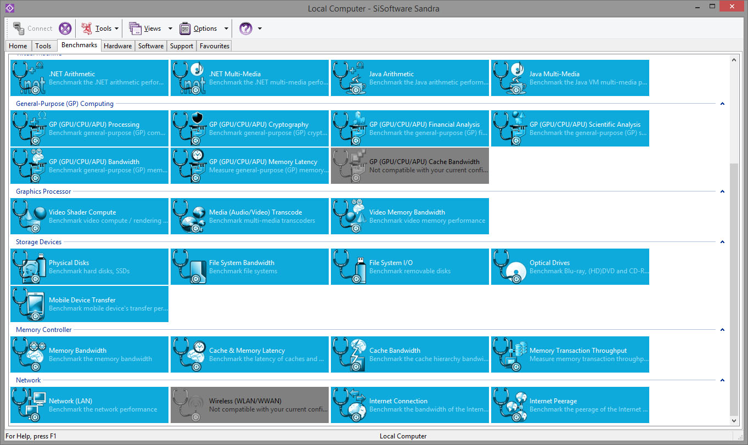Launch the Java Multi-Media benchmark icon
This screenshot has height=445, width=748.
[510, 78]
